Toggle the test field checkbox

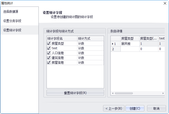[x=49, y=48]
